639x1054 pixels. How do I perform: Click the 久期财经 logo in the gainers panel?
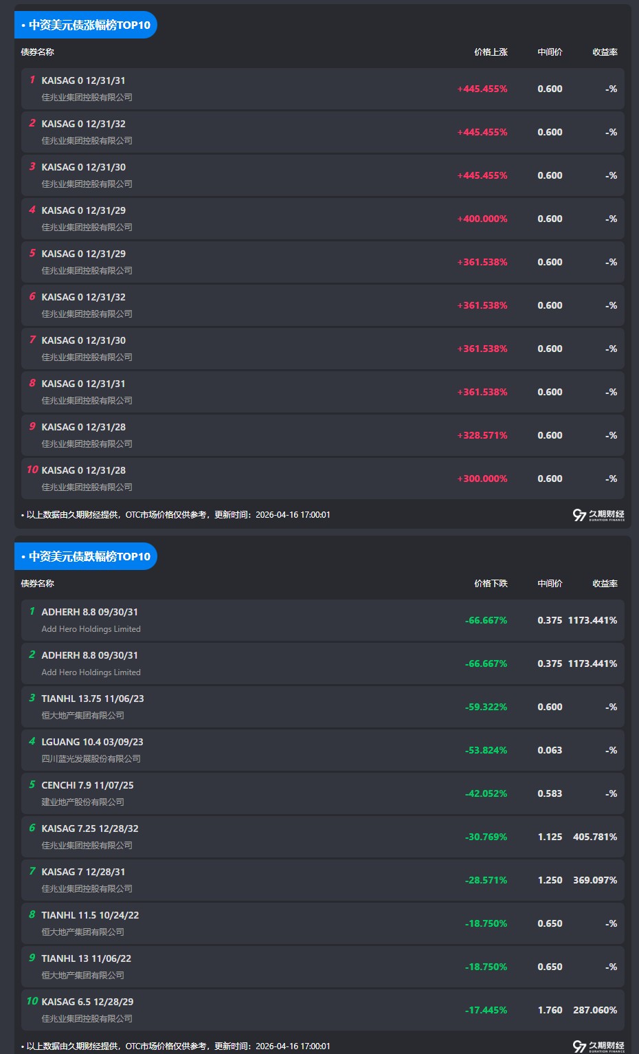pyautogui.click(x=598, y=515)
